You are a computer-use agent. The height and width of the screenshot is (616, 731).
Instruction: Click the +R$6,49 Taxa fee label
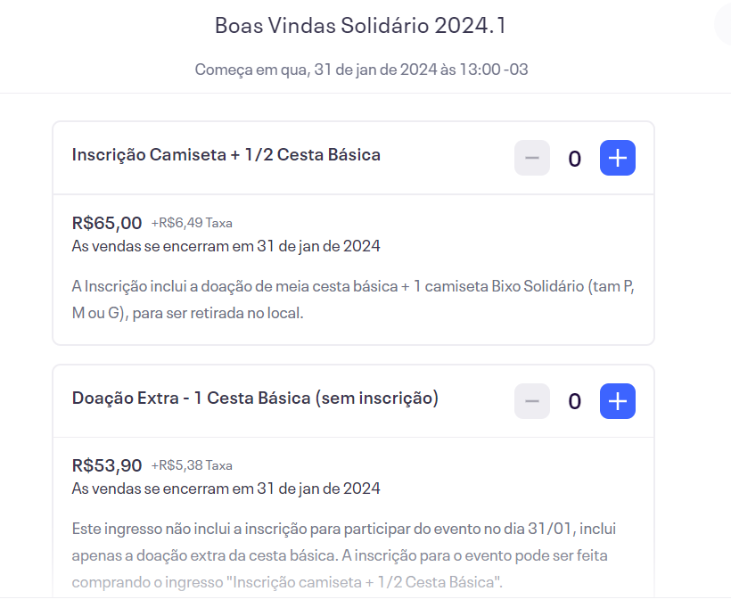192,223
